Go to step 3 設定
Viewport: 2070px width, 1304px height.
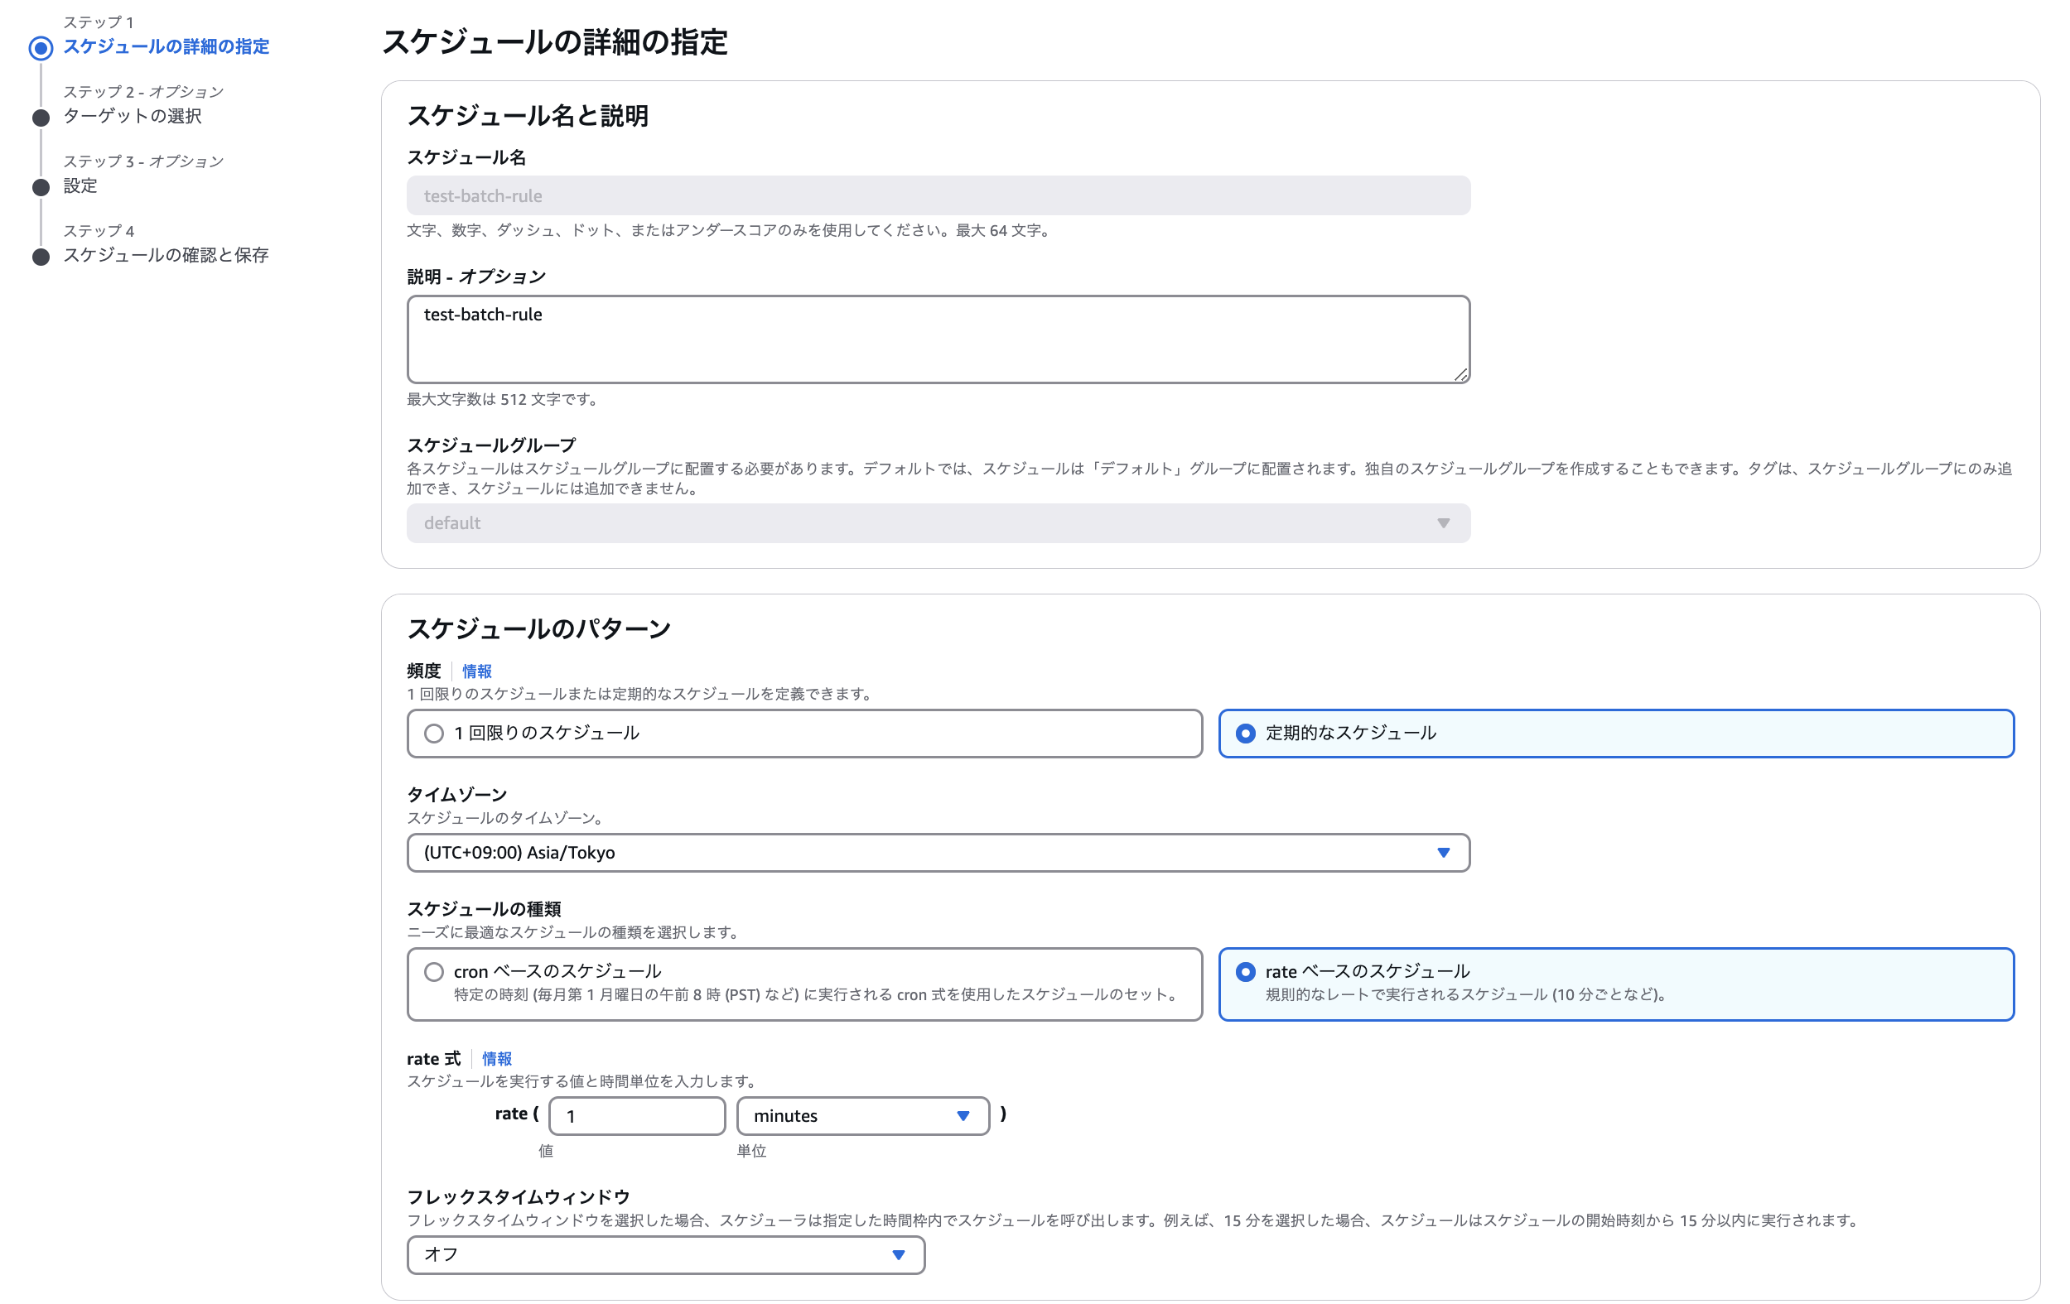80,185
